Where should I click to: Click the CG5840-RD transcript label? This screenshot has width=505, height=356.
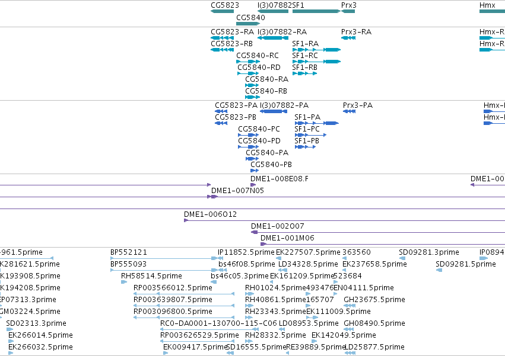pos(259,68)
